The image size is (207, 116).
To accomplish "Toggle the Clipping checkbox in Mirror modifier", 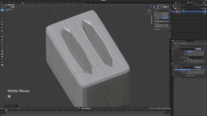I will point(187,59).
